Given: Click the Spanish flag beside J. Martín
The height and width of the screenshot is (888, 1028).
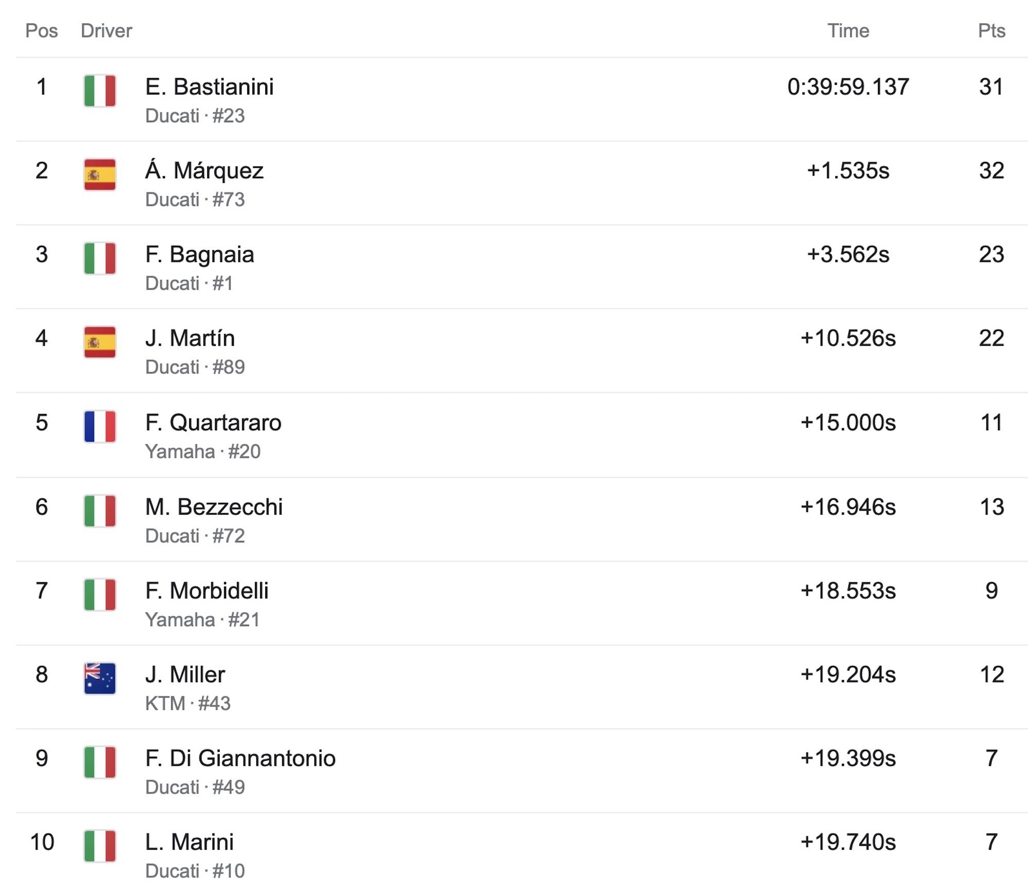Looking at the screenshot, I should click(x=100, y=342).
